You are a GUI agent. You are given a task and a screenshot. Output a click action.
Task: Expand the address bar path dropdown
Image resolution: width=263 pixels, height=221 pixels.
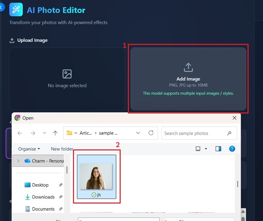138,133
